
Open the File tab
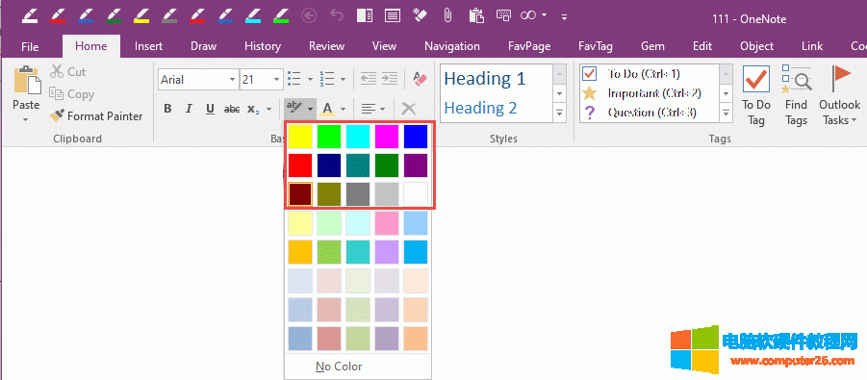click(30, 46)
